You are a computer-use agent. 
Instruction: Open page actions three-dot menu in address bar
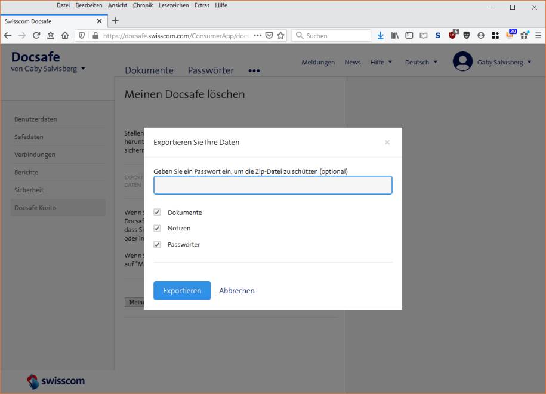tap(257, 36)
